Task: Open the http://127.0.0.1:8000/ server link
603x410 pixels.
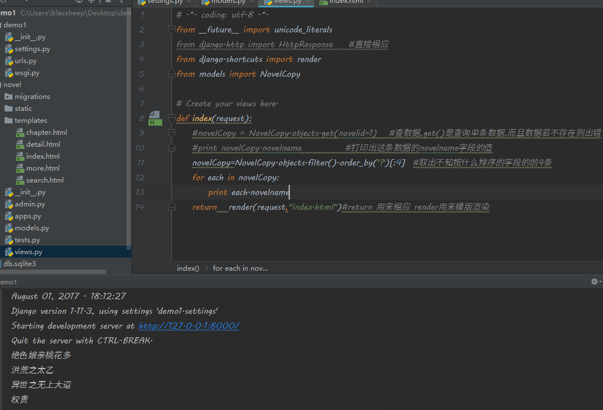Action: [188, 326]
